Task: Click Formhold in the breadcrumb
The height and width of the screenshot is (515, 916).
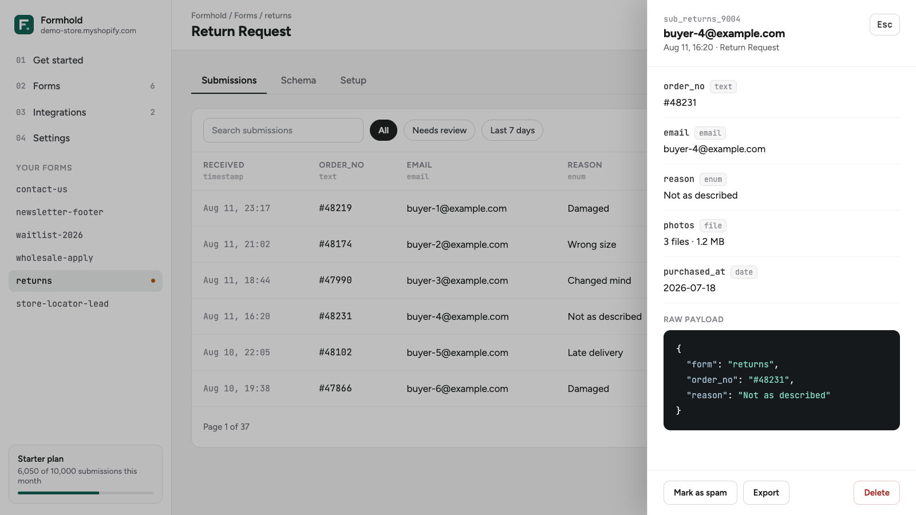Action: pyautogui.click(x=209, y=15)
